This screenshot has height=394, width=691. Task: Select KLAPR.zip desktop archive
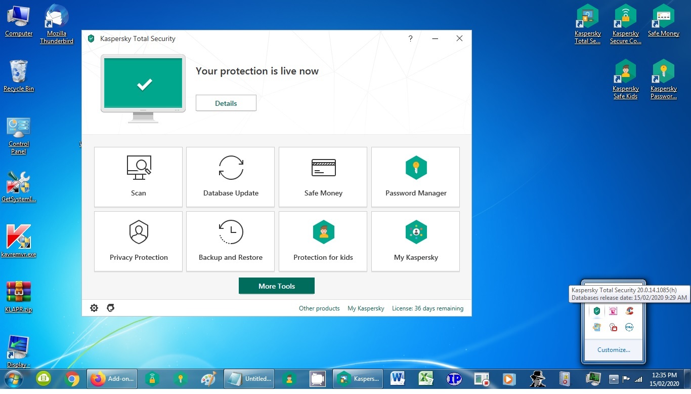tap(19, 297)
